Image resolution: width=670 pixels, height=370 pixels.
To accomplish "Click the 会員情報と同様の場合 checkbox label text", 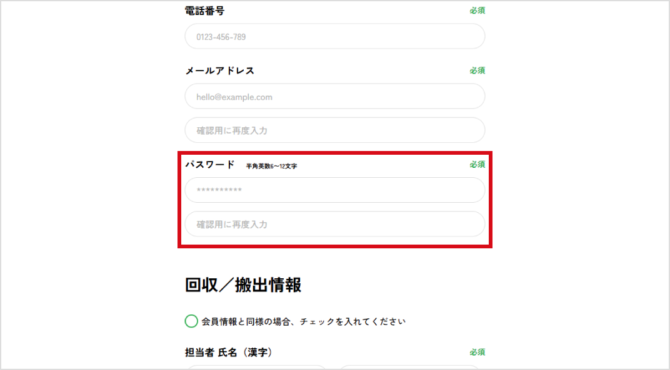I will [303, 322].
